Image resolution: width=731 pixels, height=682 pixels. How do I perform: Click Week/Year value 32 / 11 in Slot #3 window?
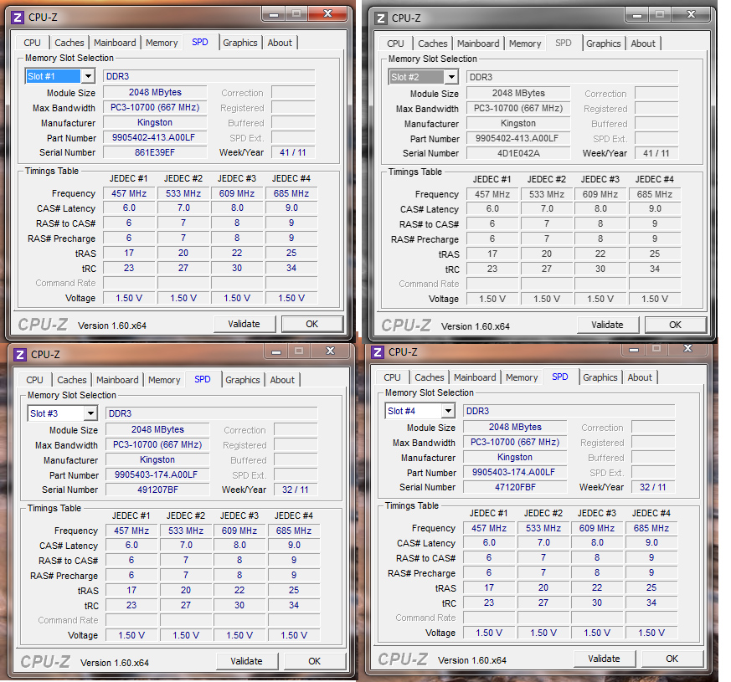coord(295,490)
